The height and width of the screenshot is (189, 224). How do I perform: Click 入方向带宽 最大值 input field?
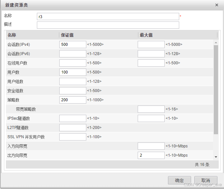pos(151,146)
